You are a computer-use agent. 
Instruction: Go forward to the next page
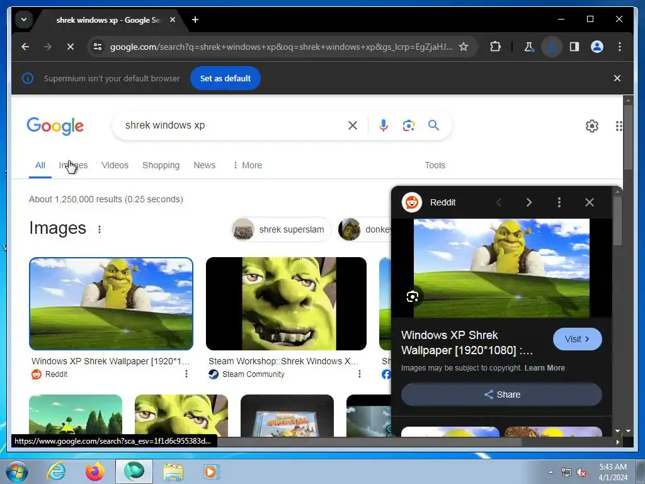tap(48, 47)
